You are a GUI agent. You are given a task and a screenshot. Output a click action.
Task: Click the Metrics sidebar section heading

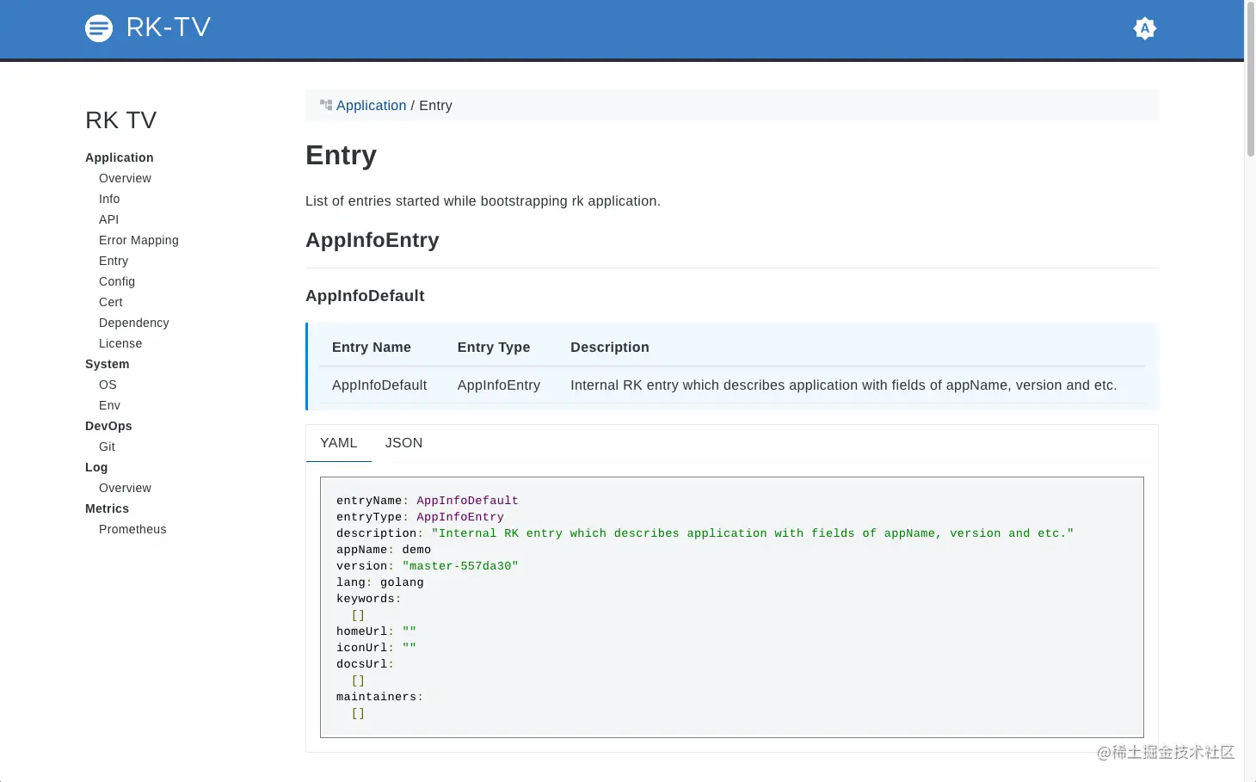click(x=107, y=508)
